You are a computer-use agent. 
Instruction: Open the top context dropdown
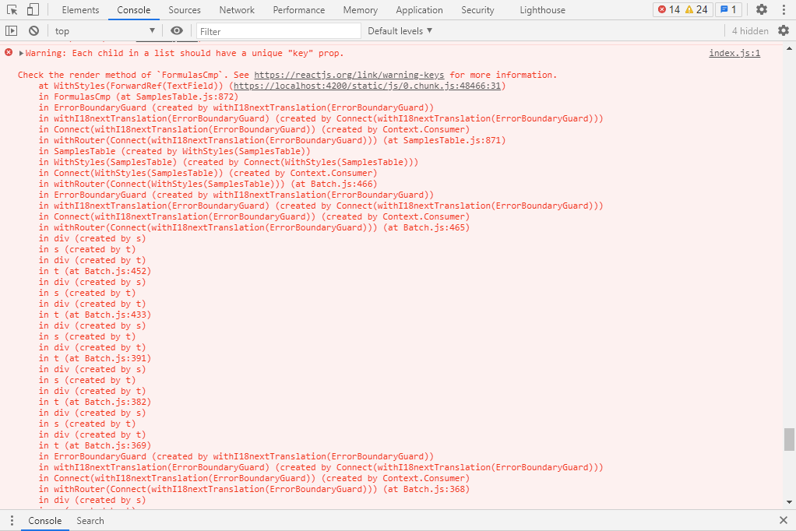(104, 31)
